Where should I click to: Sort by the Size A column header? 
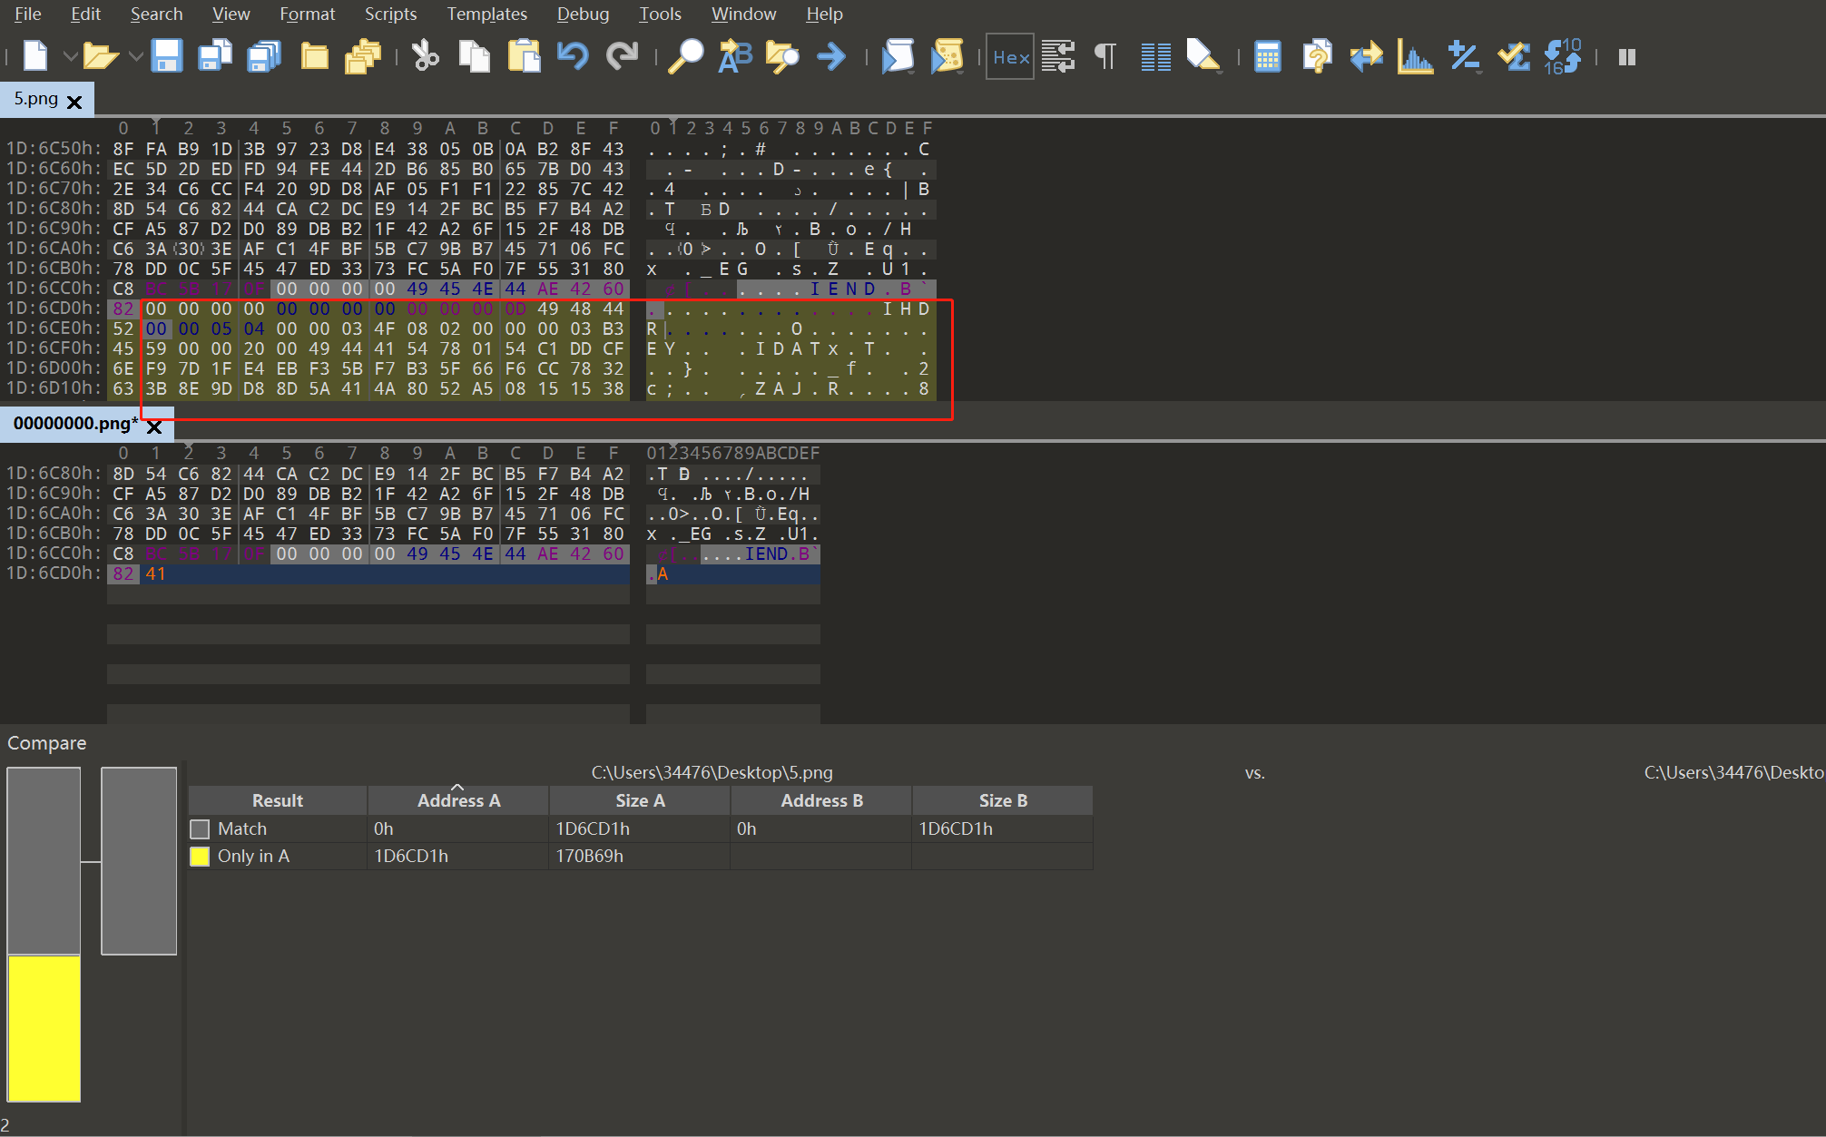640,800
